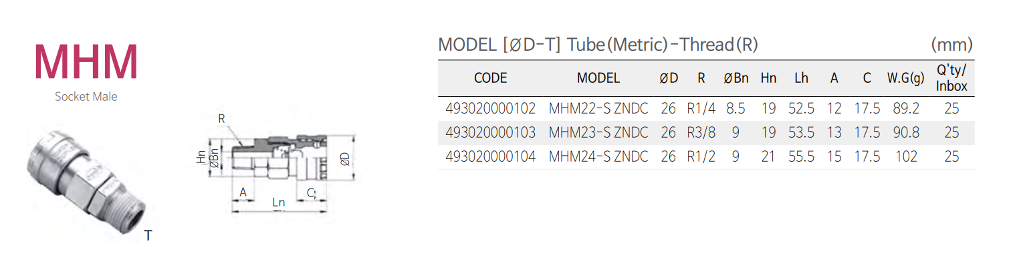Click the R1/2 thread cell
The height and width of the screenshot is (280, 1013).
click(701, 157)
